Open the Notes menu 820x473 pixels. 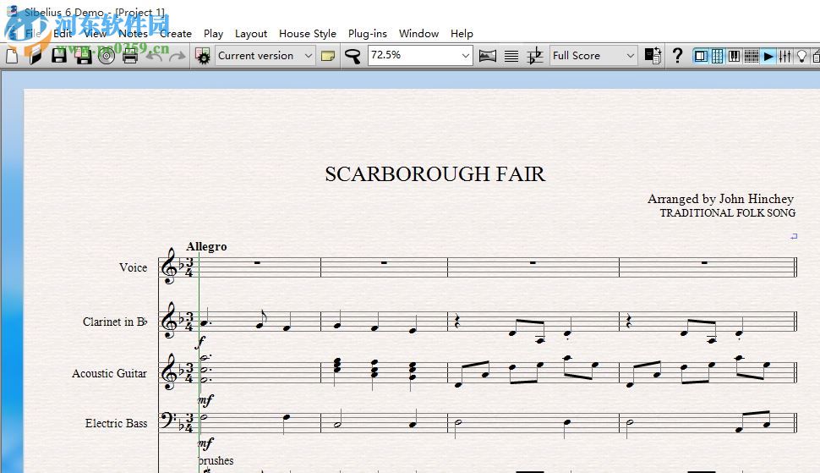[x=133, y=34]
